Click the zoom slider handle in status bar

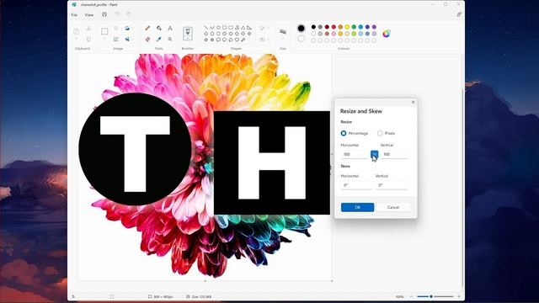coord(431,296)
